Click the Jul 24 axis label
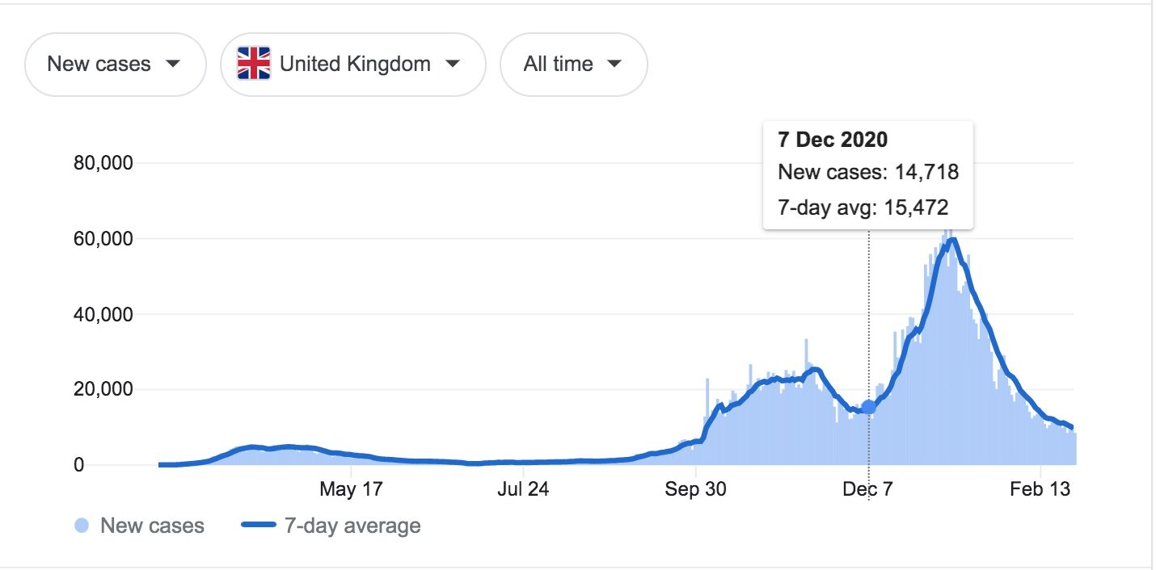Image resolution: width=1156 pixels, height=570 pixels. tap(521, 489)
